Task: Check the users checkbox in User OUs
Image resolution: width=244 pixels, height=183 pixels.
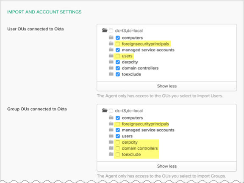Action: (118, 56)
